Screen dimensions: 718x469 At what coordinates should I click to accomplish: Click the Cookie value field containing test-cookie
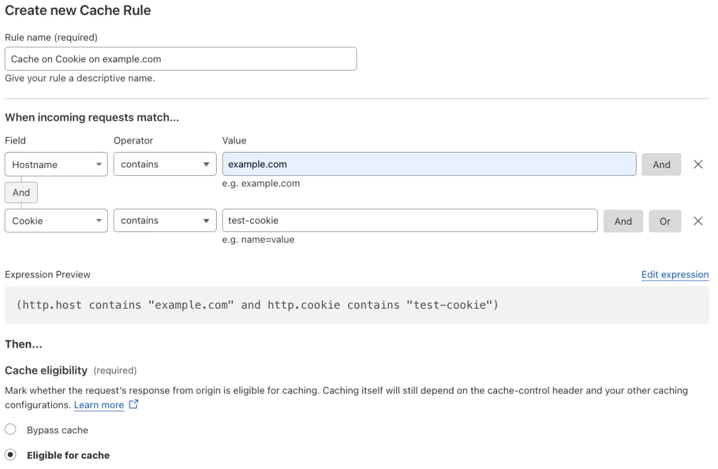coord(409,220)
